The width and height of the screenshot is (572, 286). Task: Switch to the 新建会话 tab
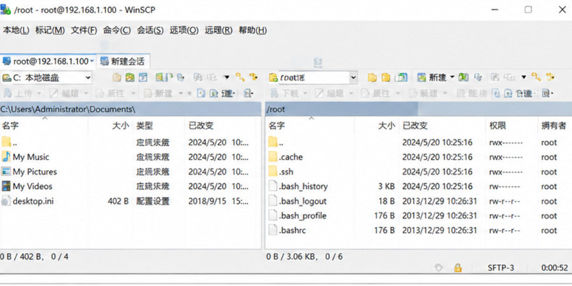point(123,61)
